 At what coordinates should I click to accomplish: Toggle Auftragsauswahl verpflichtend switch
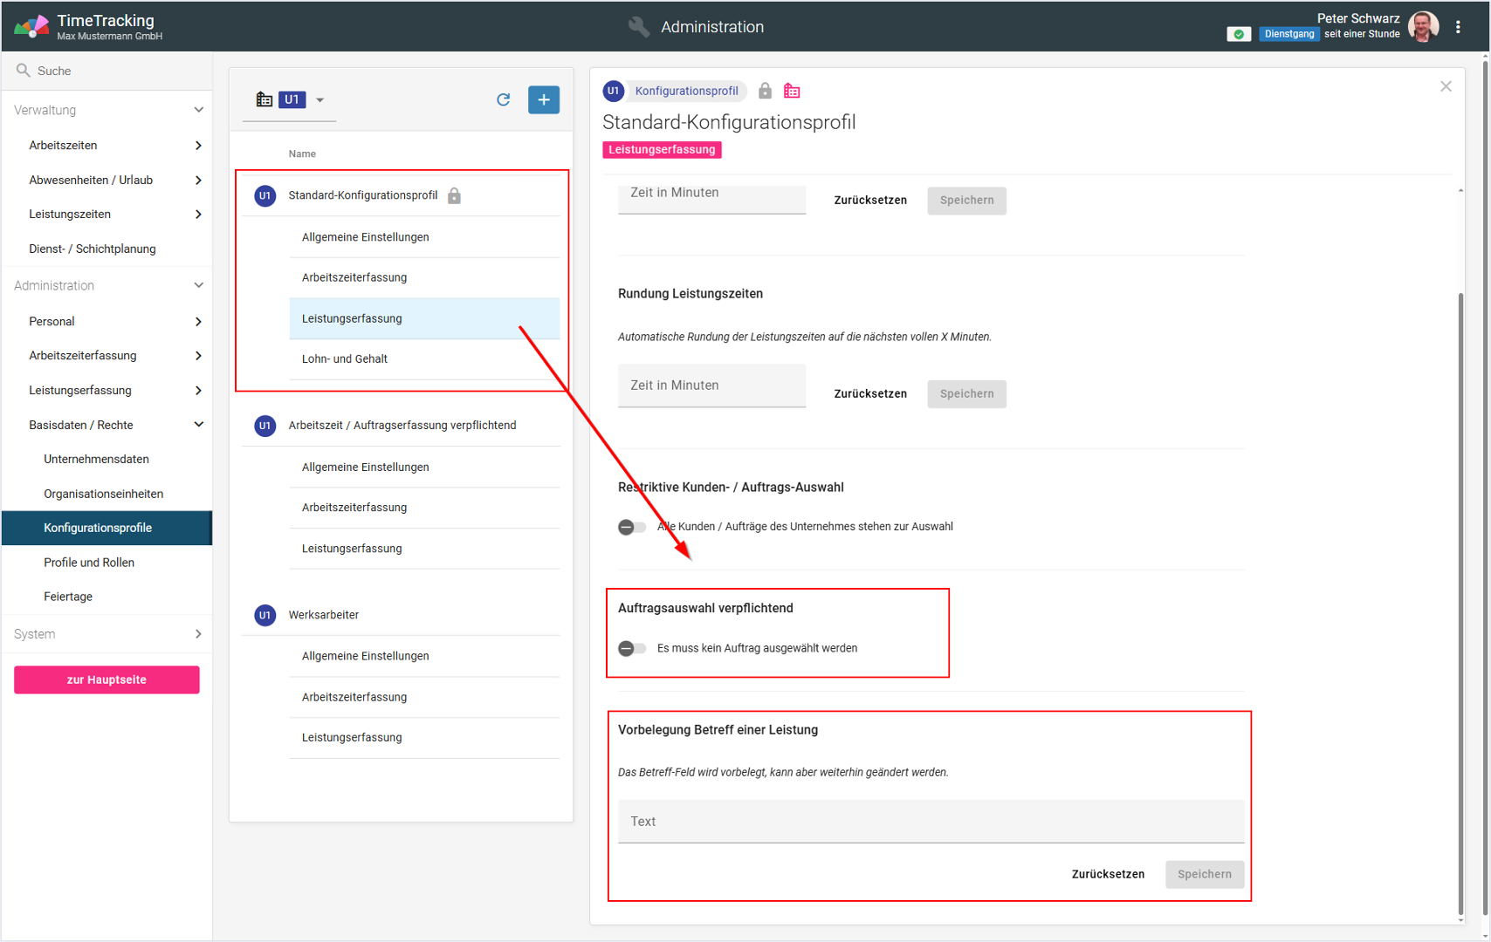632,648
